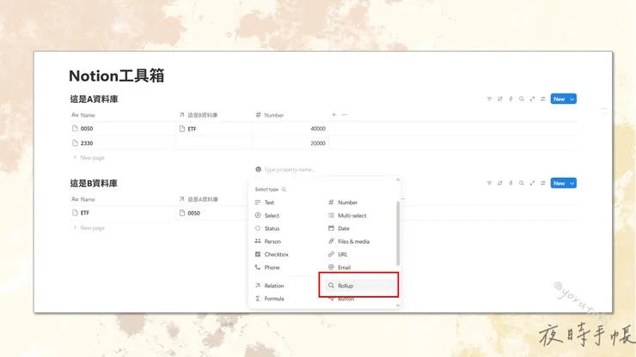This screenshot has width=636, height=357.
Task: Open the related ETF page in row 0050
Action: pos(188,129)
